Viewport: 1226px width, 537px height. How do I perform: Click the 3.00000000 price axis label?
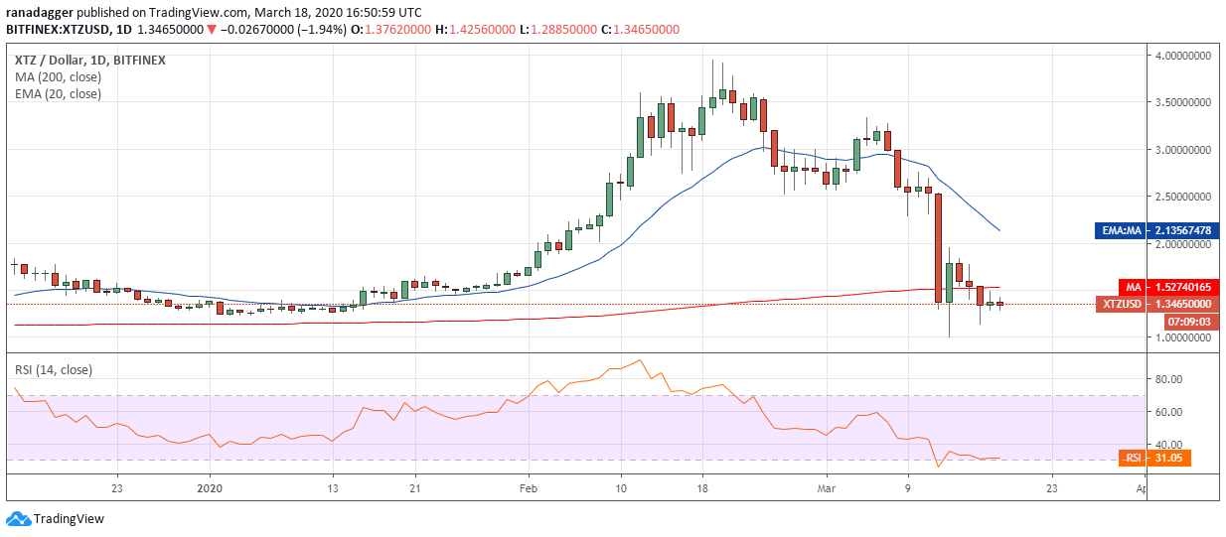click(1181, 150)
